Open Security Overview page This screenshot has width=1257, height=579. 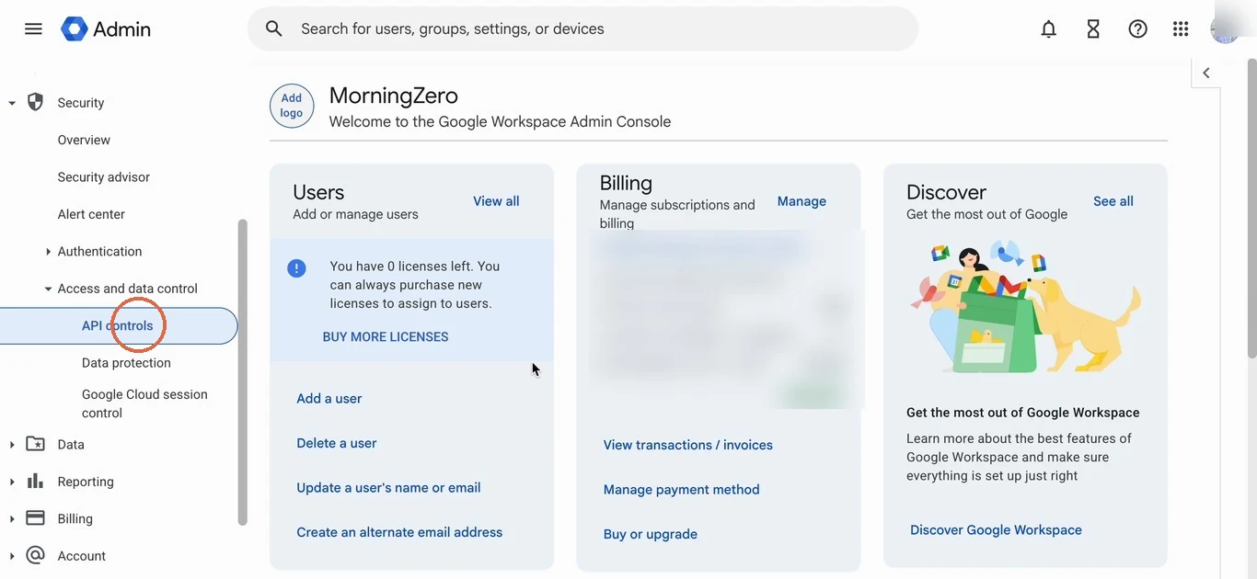point(84,140)
